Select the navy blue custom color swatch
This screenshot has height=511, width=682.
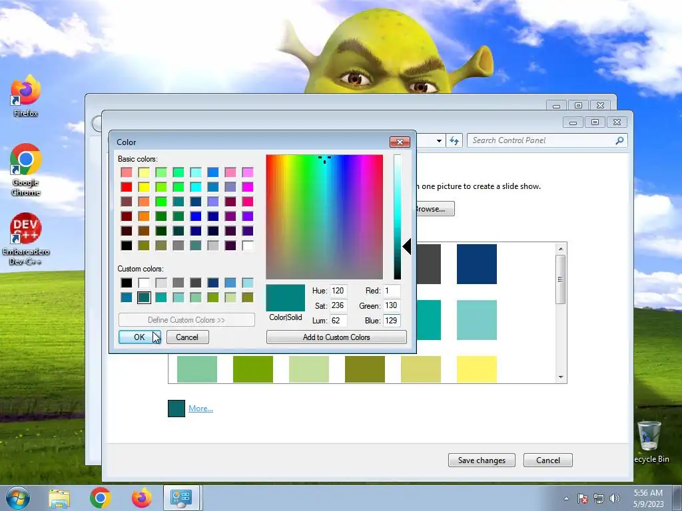213,283
